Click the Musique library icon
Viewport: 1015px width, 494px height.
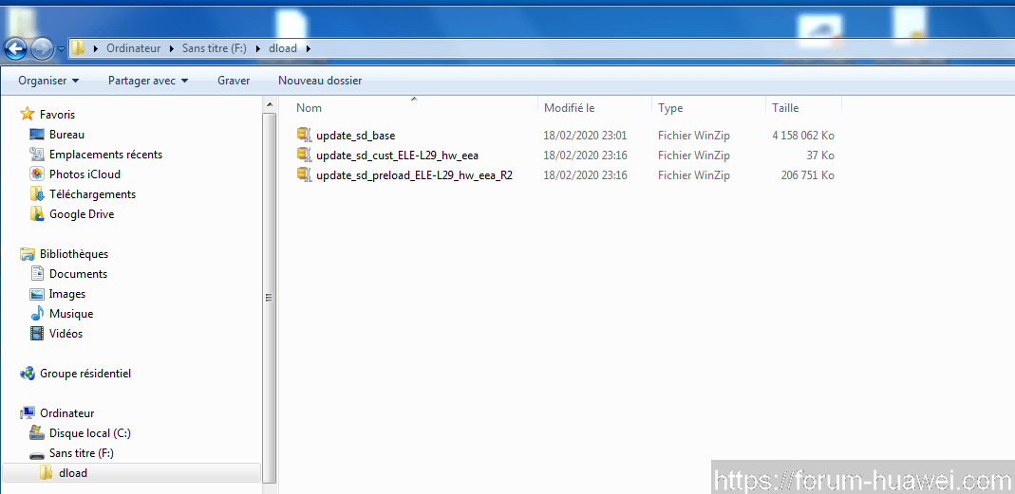pos(37,314)
